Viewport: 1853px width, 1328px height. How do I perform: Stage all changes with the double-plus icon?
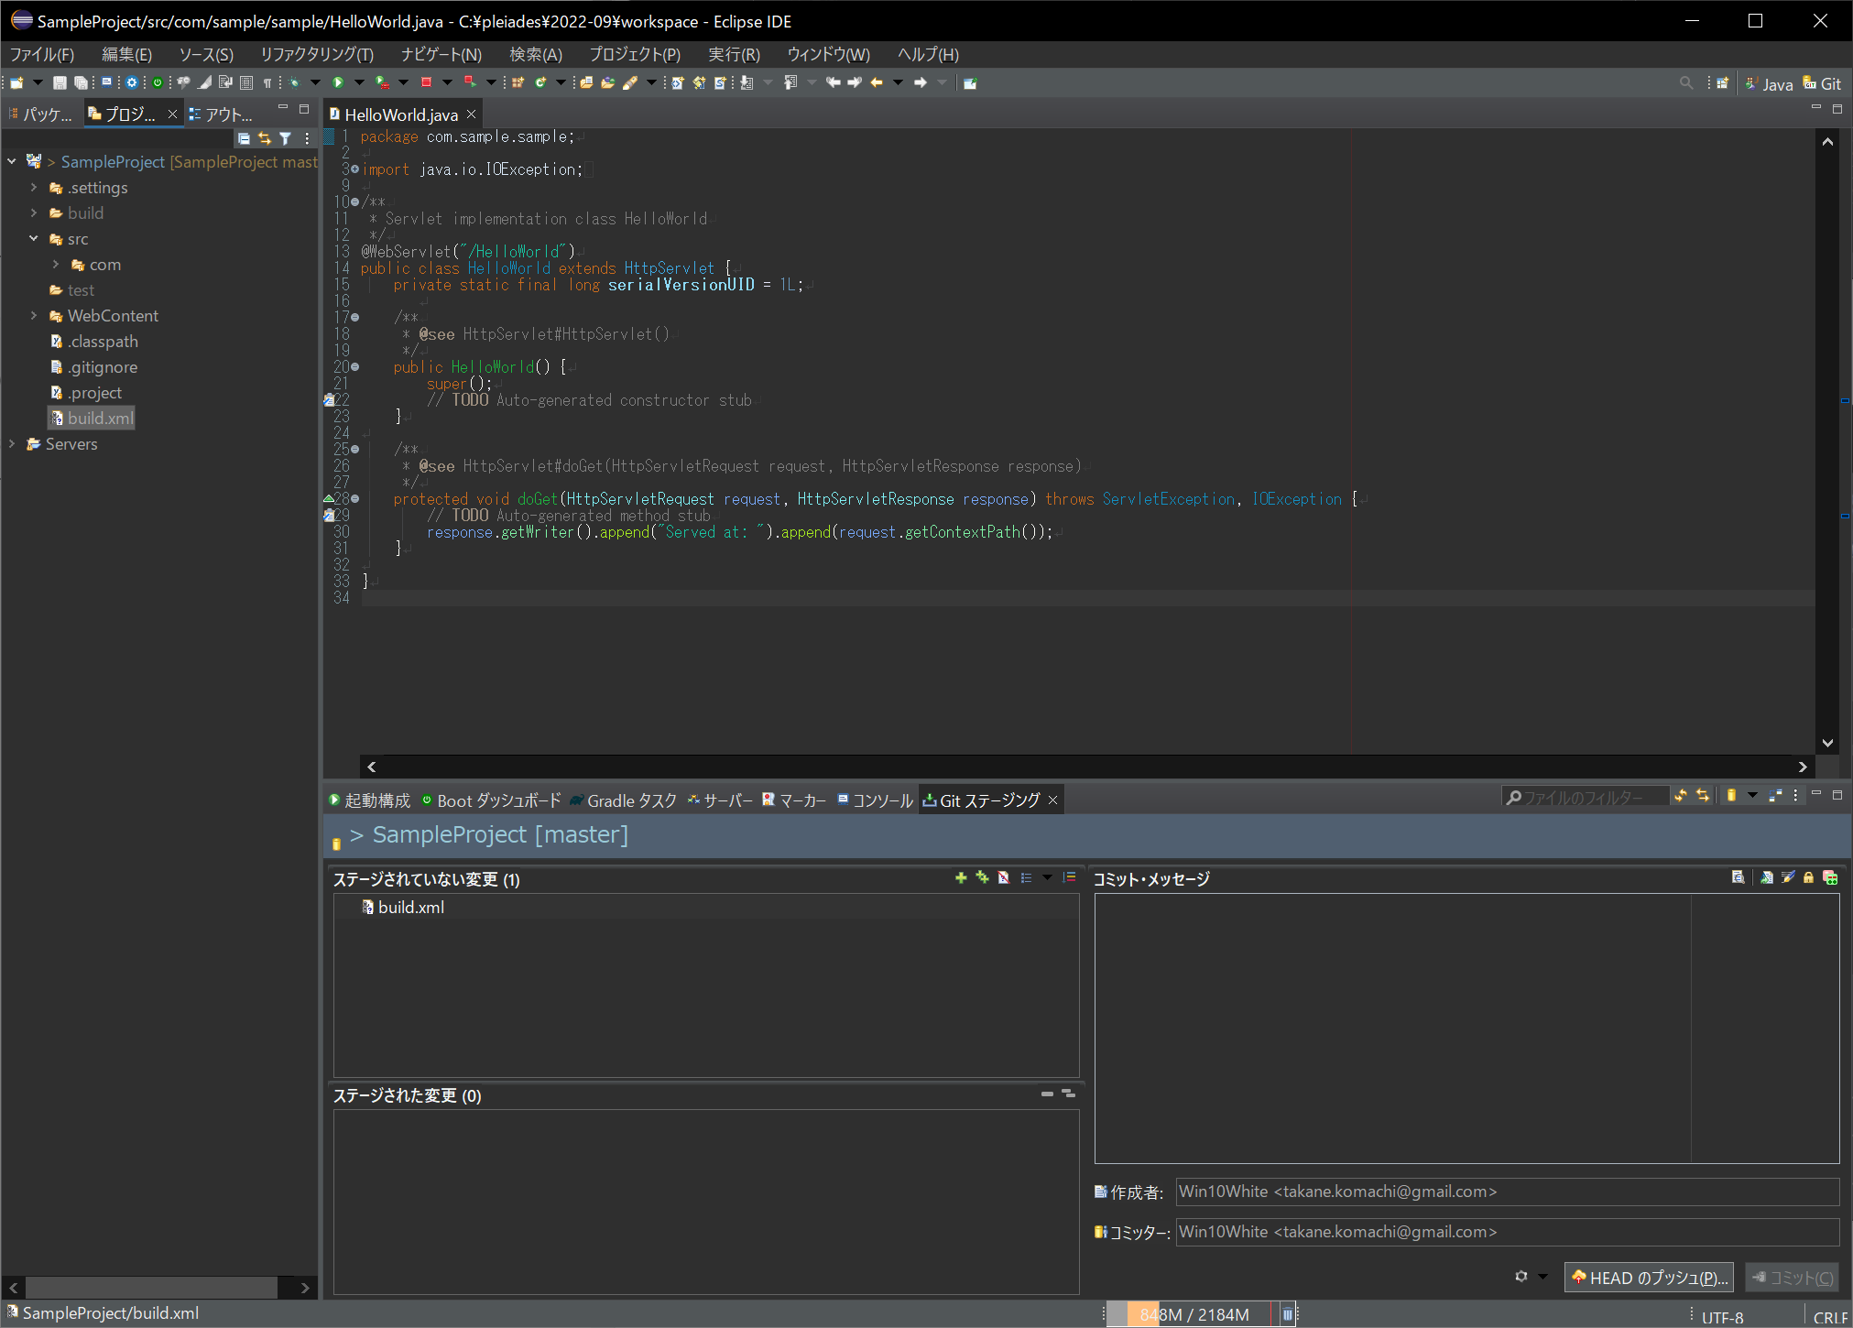pos(982,877)
